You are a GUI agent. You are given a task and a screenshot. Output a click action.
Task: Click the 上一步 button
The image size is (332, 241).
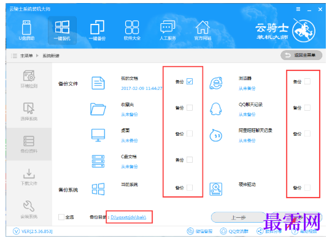[x=238, y=217]
